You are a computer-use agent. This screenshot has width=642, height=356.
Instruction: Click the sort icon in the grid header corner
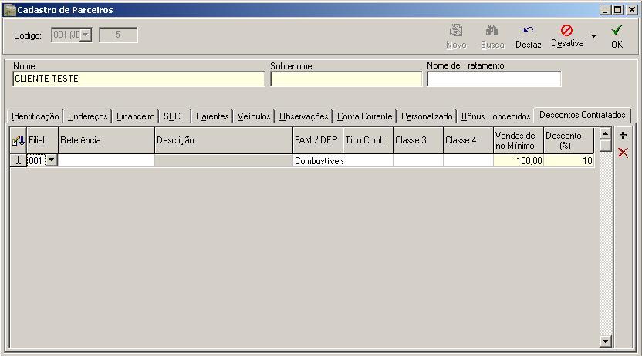[19, 140]
